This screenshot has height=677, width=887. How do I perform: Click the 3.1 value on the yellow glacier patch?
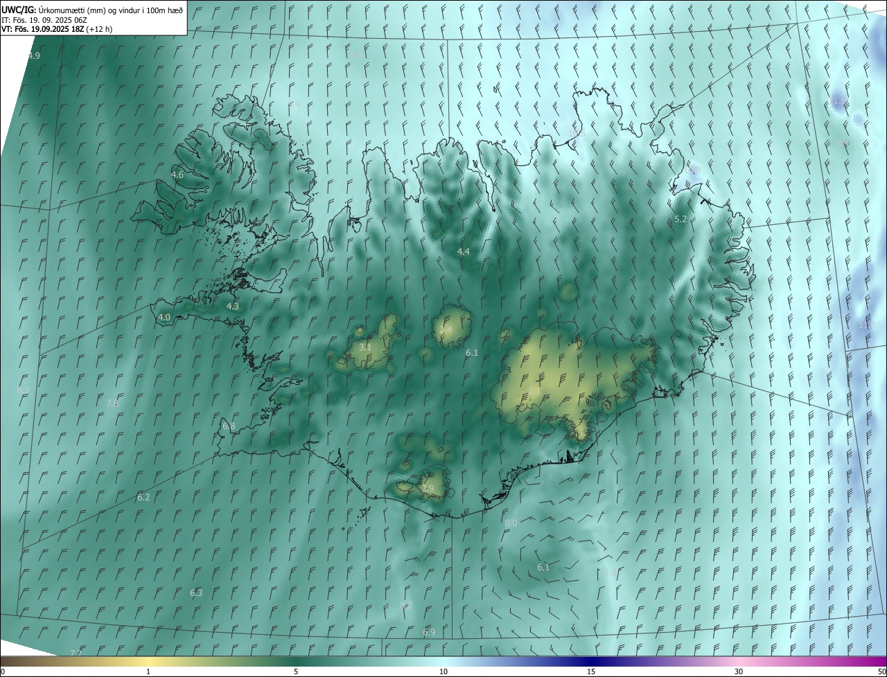click(x=365, y=347)
